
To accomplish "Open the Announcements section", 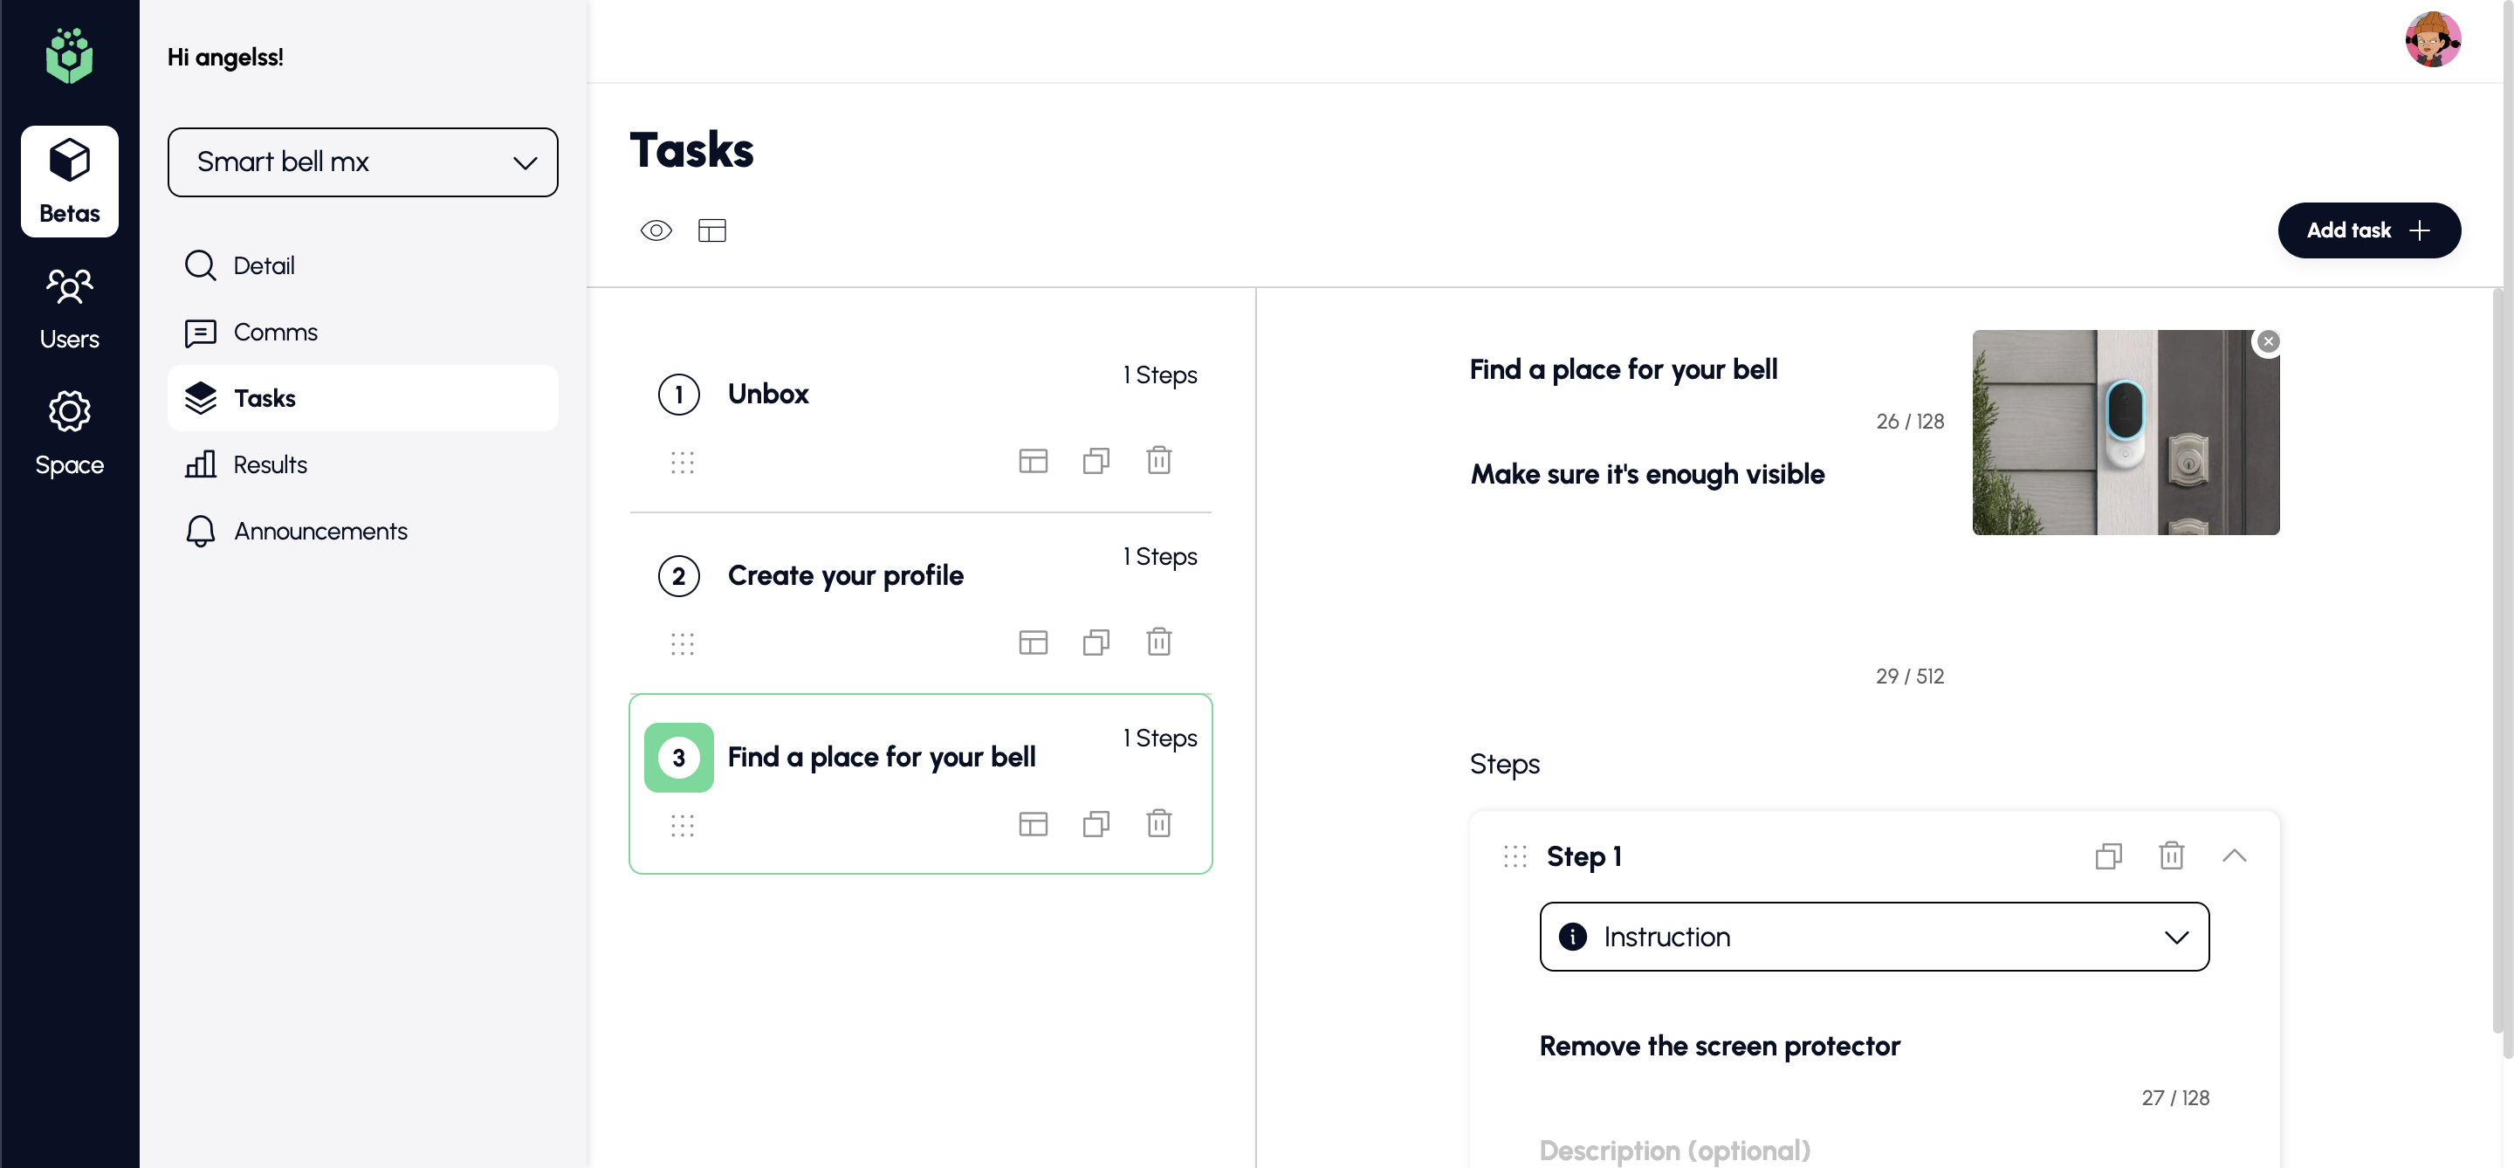I will [x=320, y=531].
